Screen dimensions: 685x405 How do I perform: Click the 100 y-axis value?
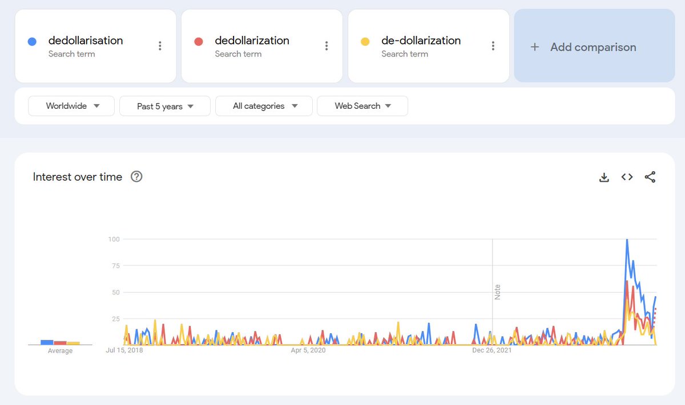click(x=114, y=239)
